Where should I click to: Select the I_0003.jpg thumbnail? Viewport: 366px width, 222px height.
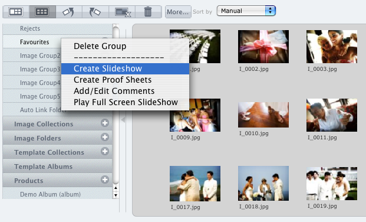(332, 47)
